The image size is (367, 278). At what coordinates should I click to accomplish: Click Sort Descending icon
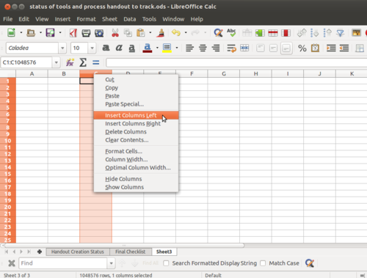327,33
